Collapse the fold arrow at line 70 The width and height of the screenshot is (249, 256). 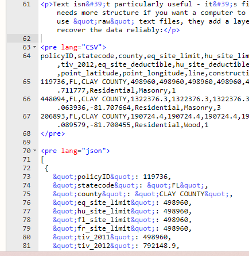pyautogui.click(x=34, y=151)
